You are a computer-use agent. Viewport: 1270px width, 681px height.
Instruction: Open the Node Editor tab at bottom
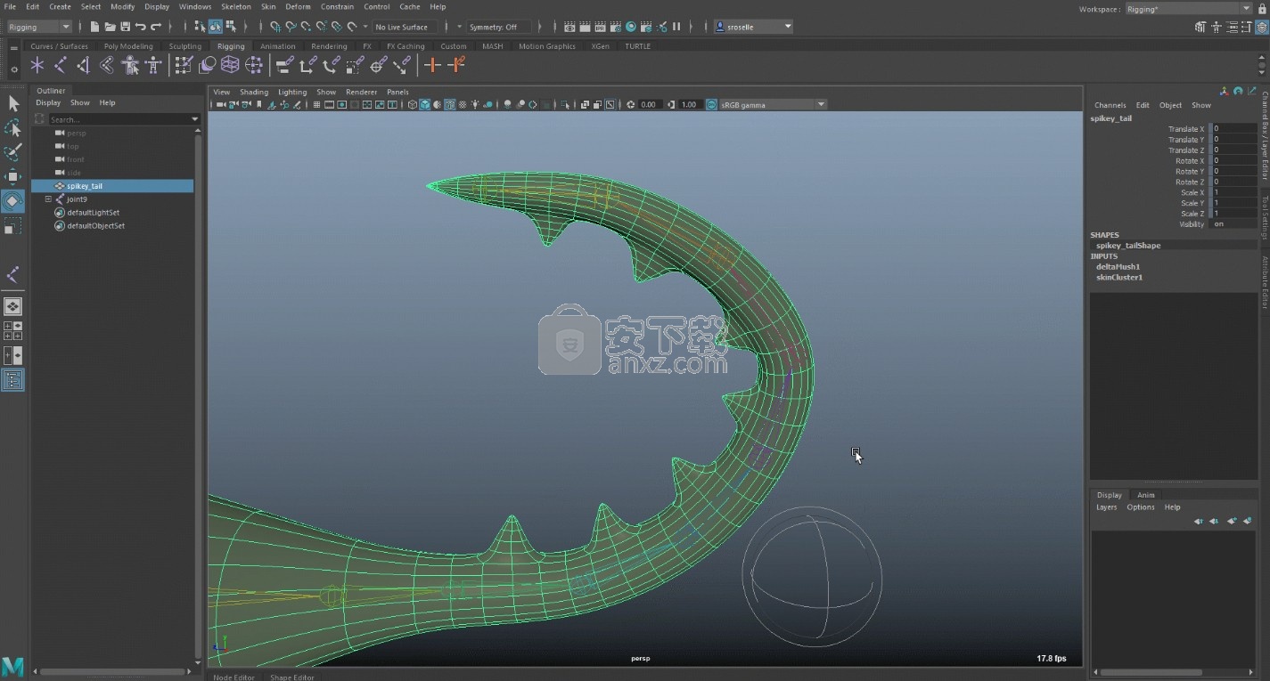[x=234, y=677]
